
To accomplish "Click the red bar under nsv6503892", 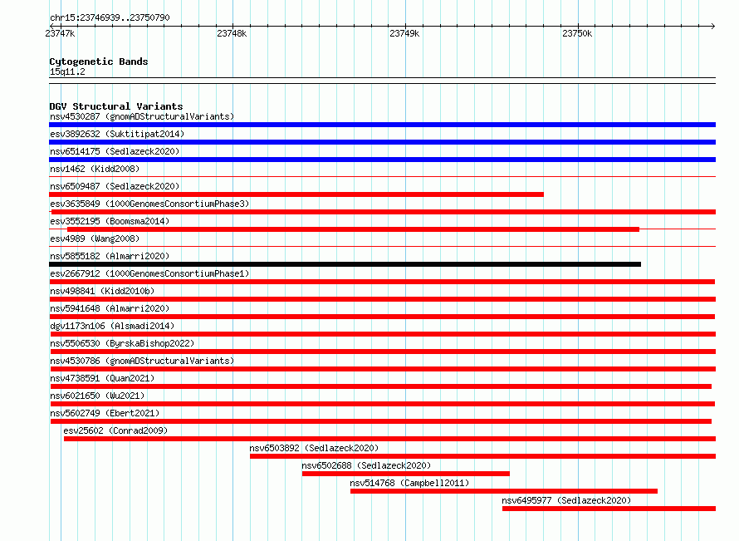I will point(482,456).
